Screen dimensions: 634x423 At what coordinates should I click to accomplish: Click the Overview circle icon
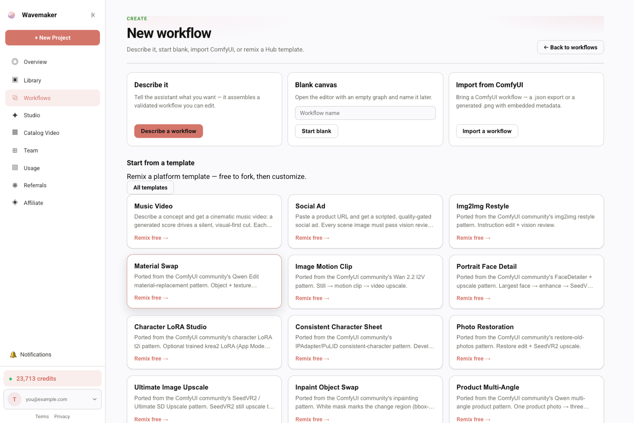point(15,62)
